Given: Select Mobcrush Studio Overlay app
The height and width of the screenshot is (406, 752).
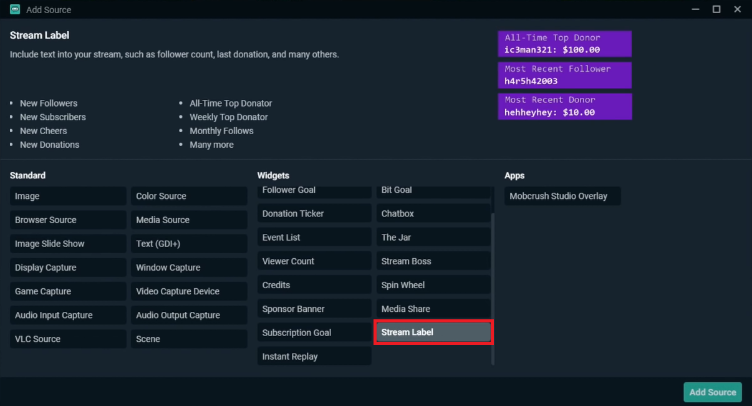Looking at the screenshot, I should coord(562,196).
